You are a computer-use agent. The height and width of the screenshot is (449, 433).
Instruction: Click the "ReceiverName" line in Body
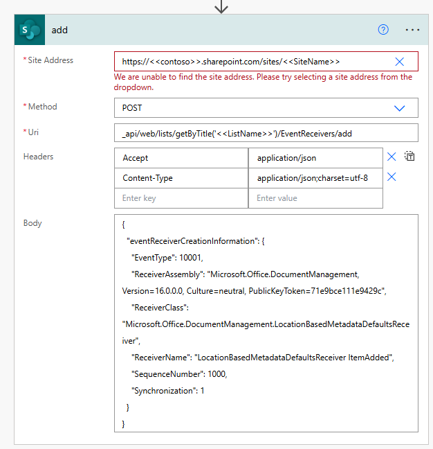(x=263, y=358)
